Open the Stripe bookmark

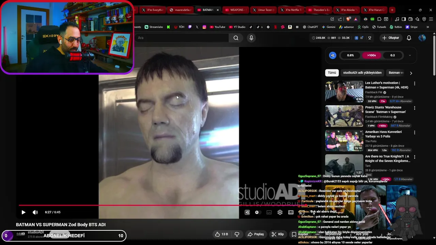[x=411, y=27]
